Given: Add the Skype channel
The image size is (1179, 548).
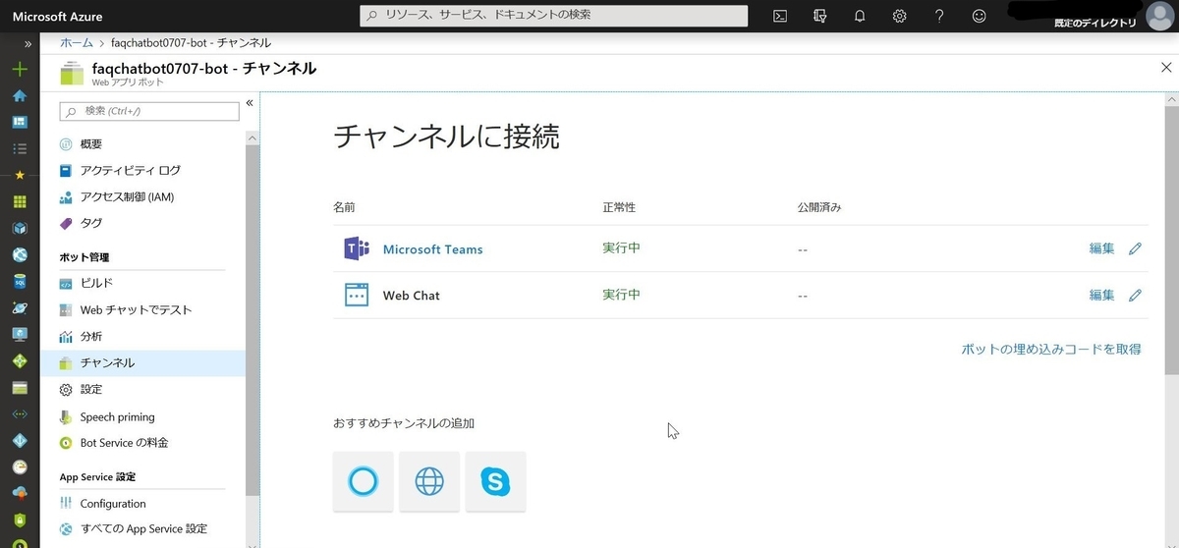Looking at the screenshot, I should pos(496,481).
